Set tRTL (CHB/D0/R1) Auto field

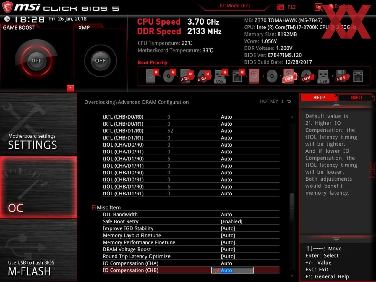[226, 124]
